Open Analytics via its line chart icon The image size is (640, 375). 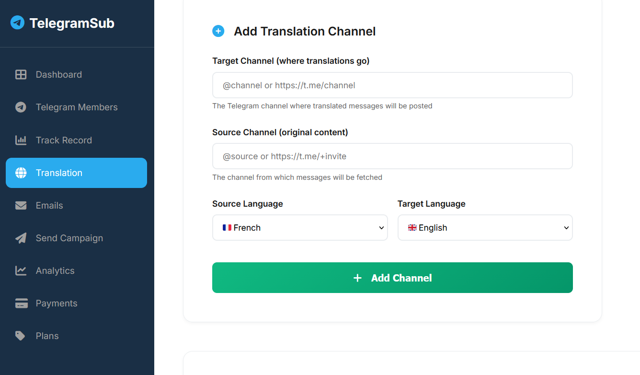pos(21,270)
